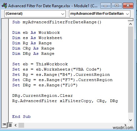
Task: Minimize the Module1 code window
Action: [105, 6]
